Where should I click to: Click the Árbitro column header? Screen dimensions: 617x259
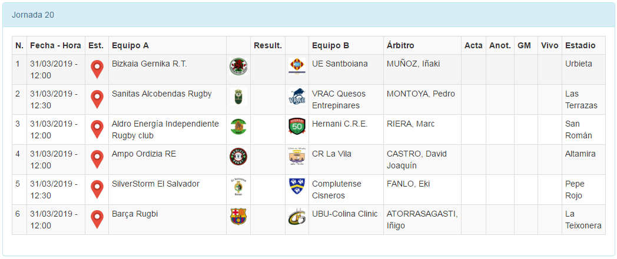point(400,45)
